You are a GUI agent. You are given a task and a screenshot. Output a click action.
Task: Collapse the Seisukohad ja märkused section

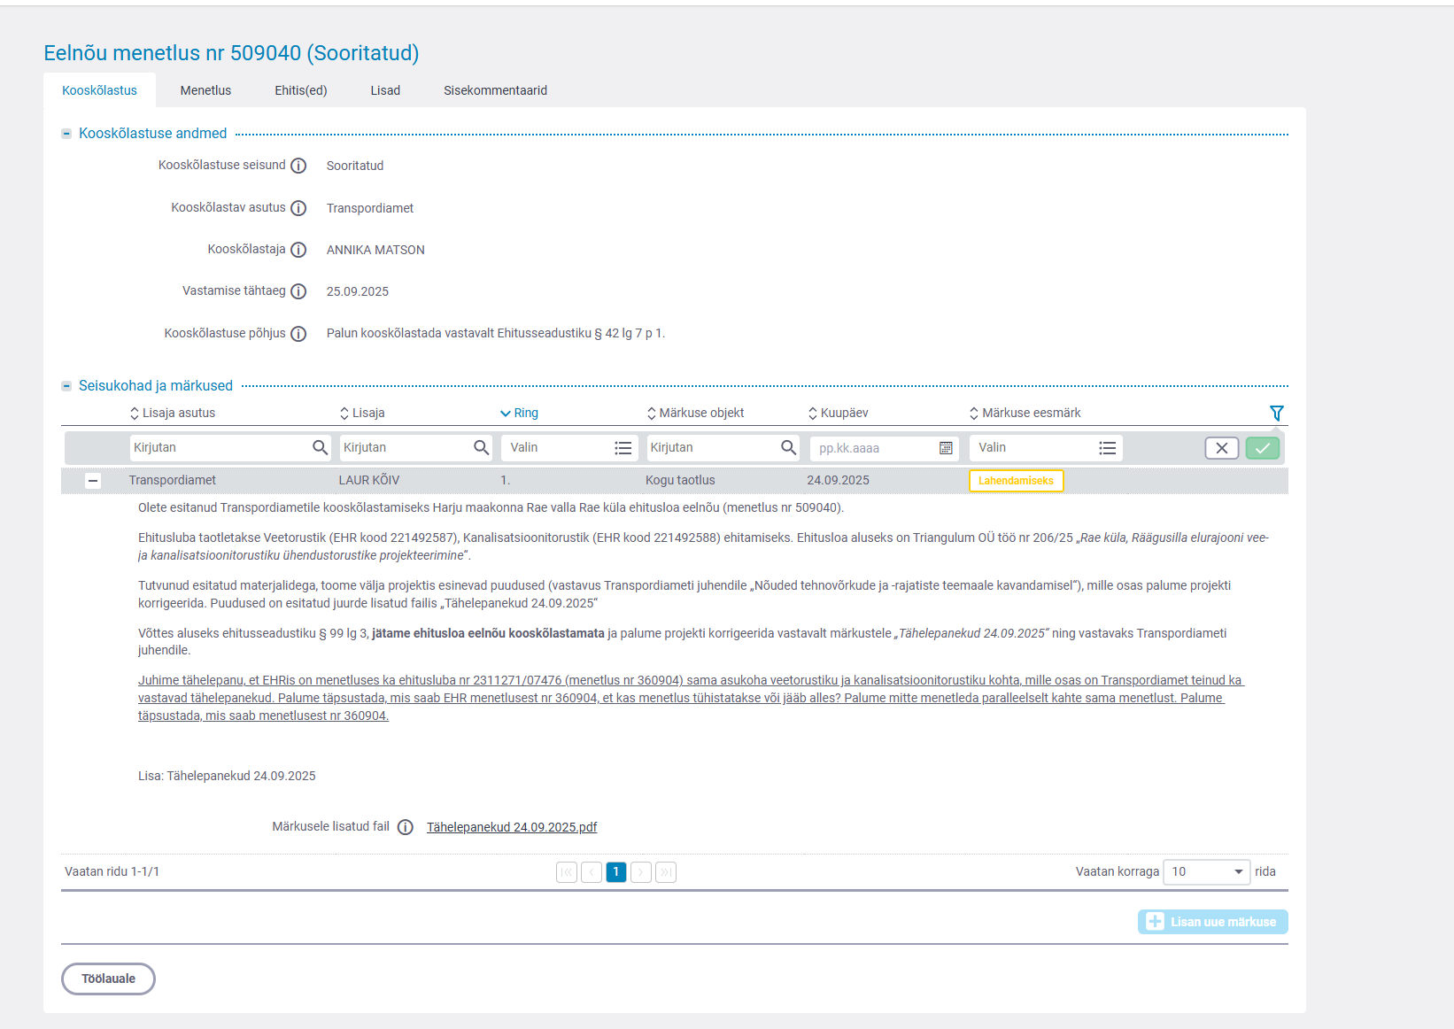[66, 386]
